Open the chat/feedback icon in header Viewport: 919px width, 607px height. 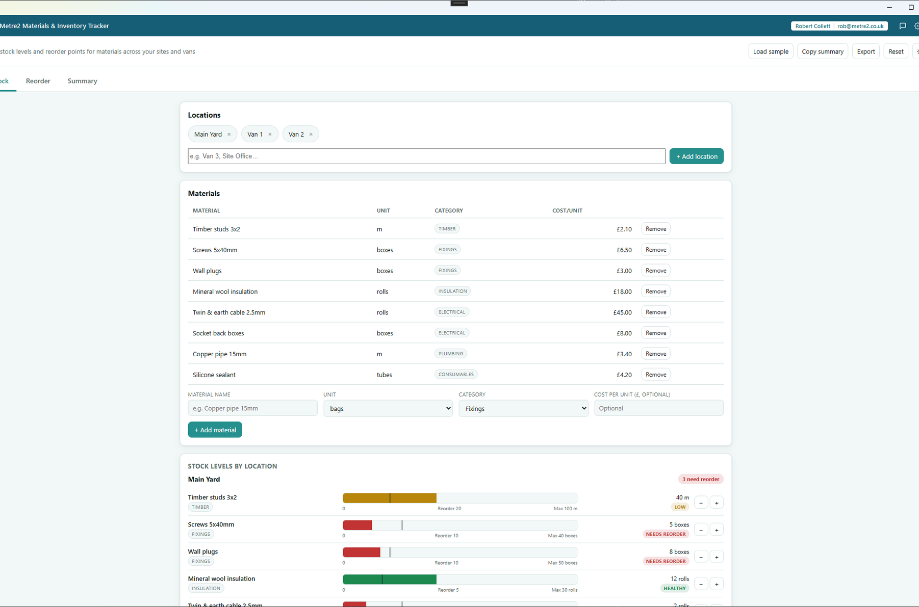(902, 26)
